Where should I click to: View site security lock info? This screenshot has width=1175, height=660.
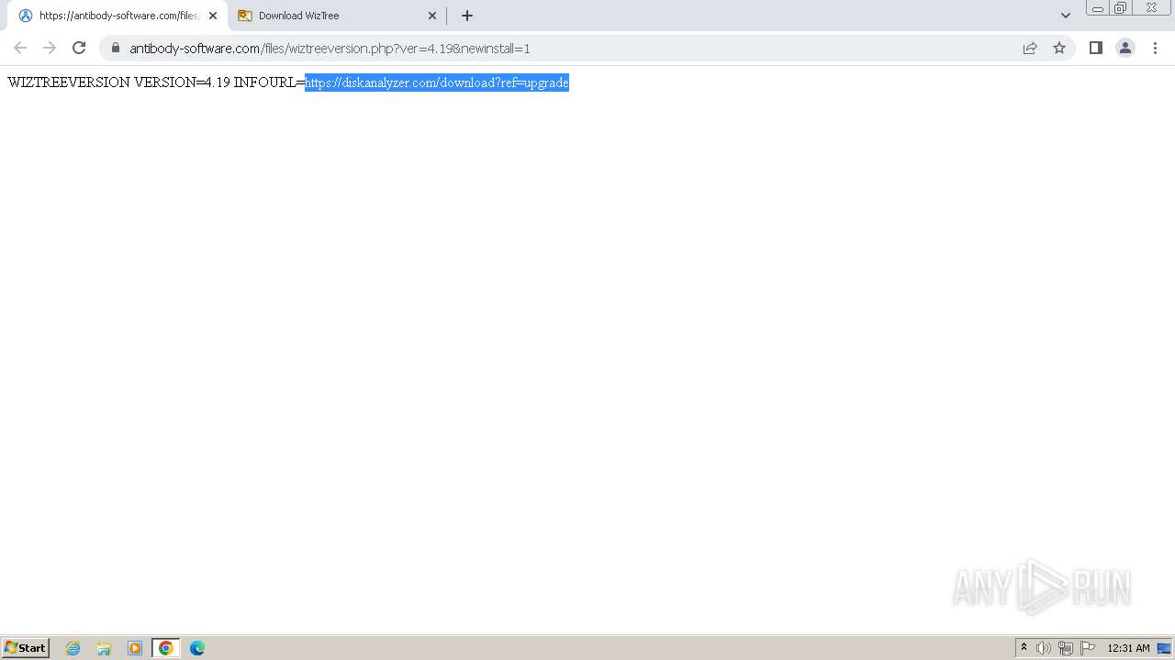pyautogui.click(x=116, y=48)
